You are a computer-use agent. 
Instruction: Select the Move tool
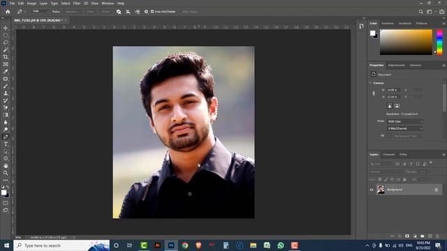pos(6,28)
